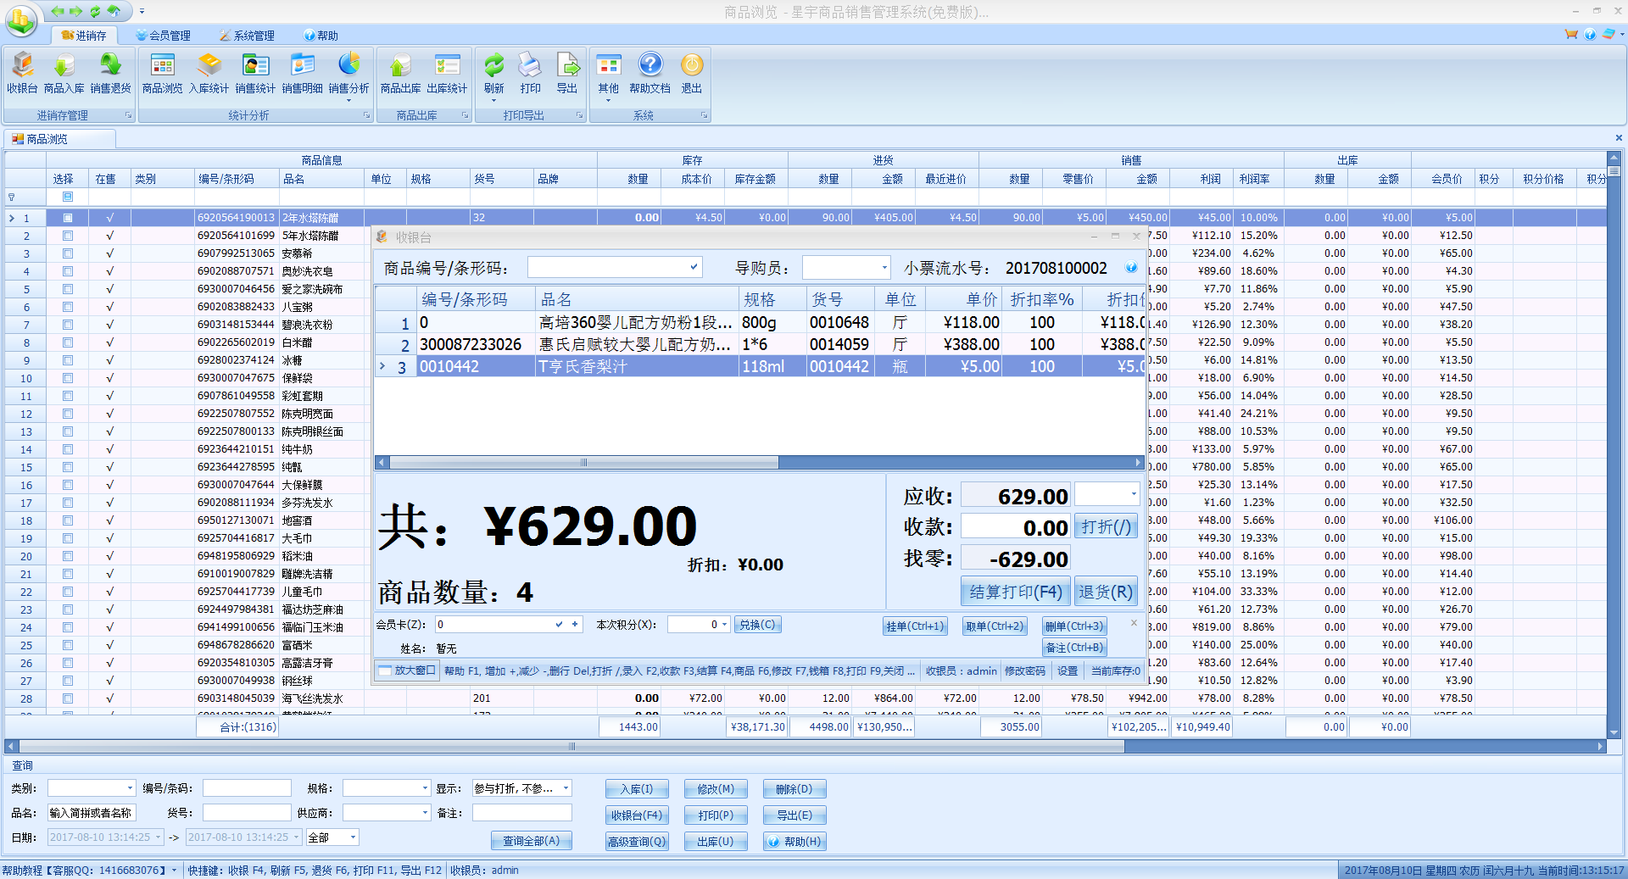Check the box for 海飞丝洗发水 row

tap(68, 698)
